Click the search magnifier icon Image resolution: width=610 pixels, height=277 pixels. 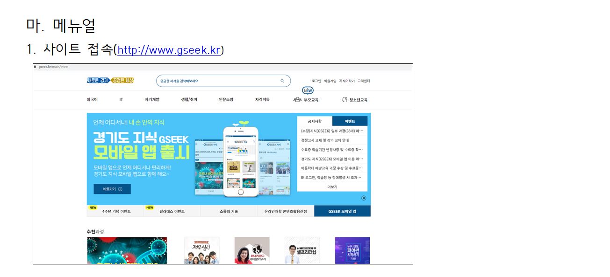(x=282, y=81)
